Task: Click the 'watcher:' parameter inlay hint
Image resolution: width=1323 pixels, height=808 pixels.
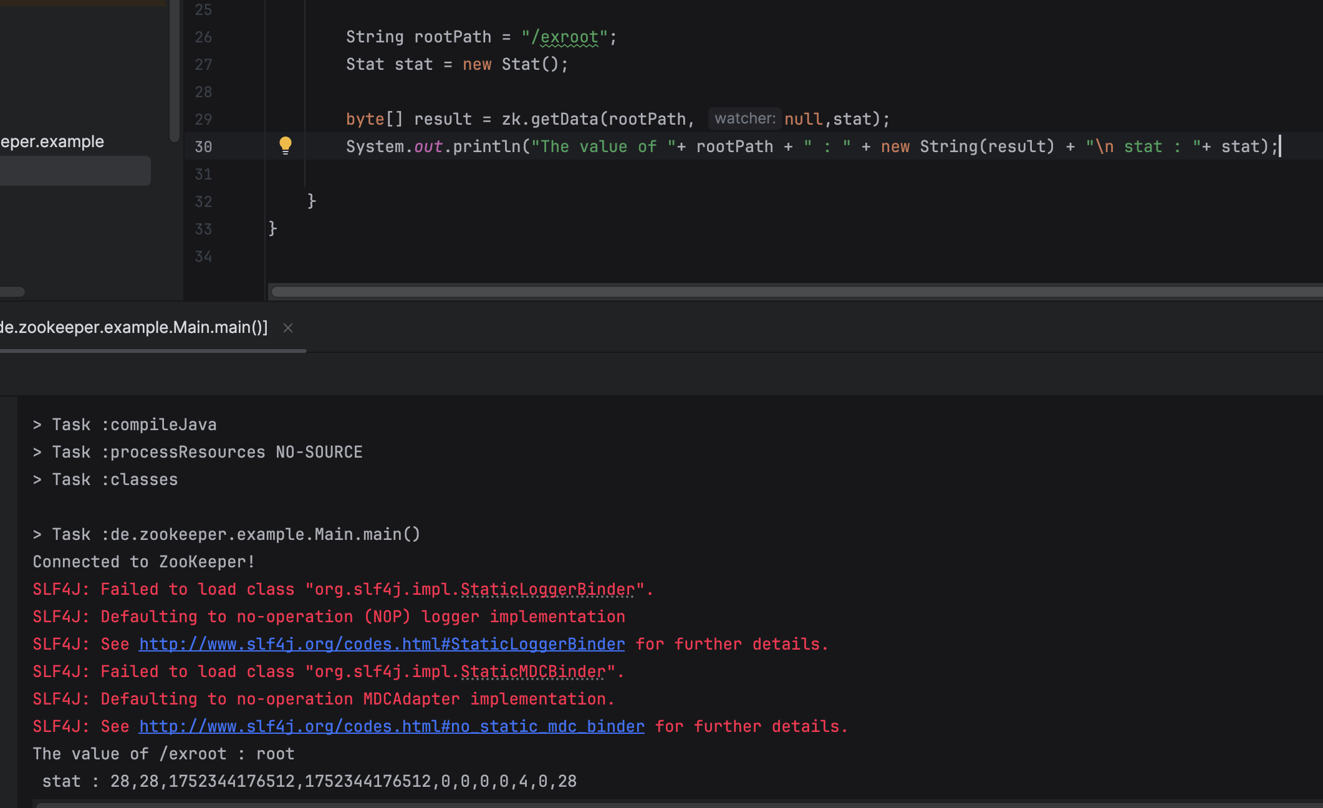Action: click(x=744, y=118)
